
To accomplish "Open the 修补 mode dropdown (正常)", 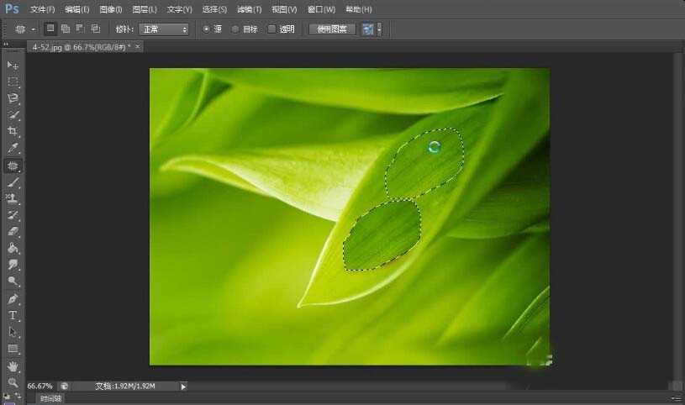I will pos(163,29).
